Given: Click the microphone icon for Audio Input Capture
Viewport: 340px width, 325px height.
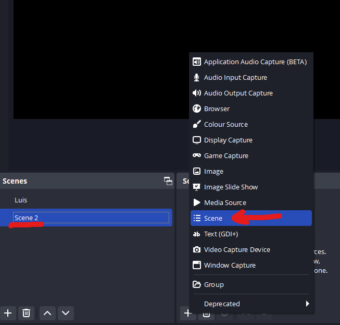Looking at the screenshot, I should [x=196, y=78].
